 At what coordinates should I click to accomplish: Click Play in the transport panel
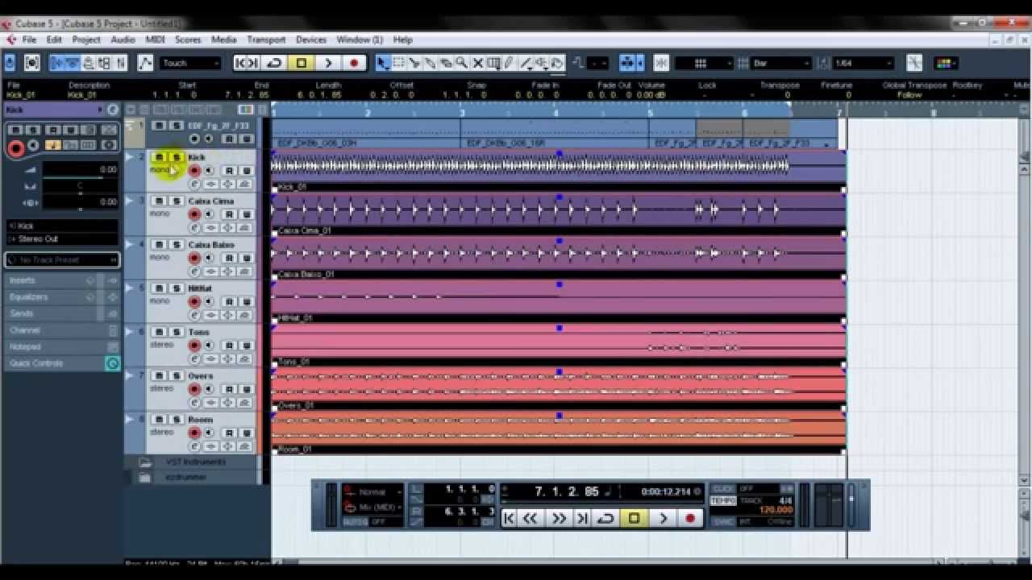click(x=663, y=518)
